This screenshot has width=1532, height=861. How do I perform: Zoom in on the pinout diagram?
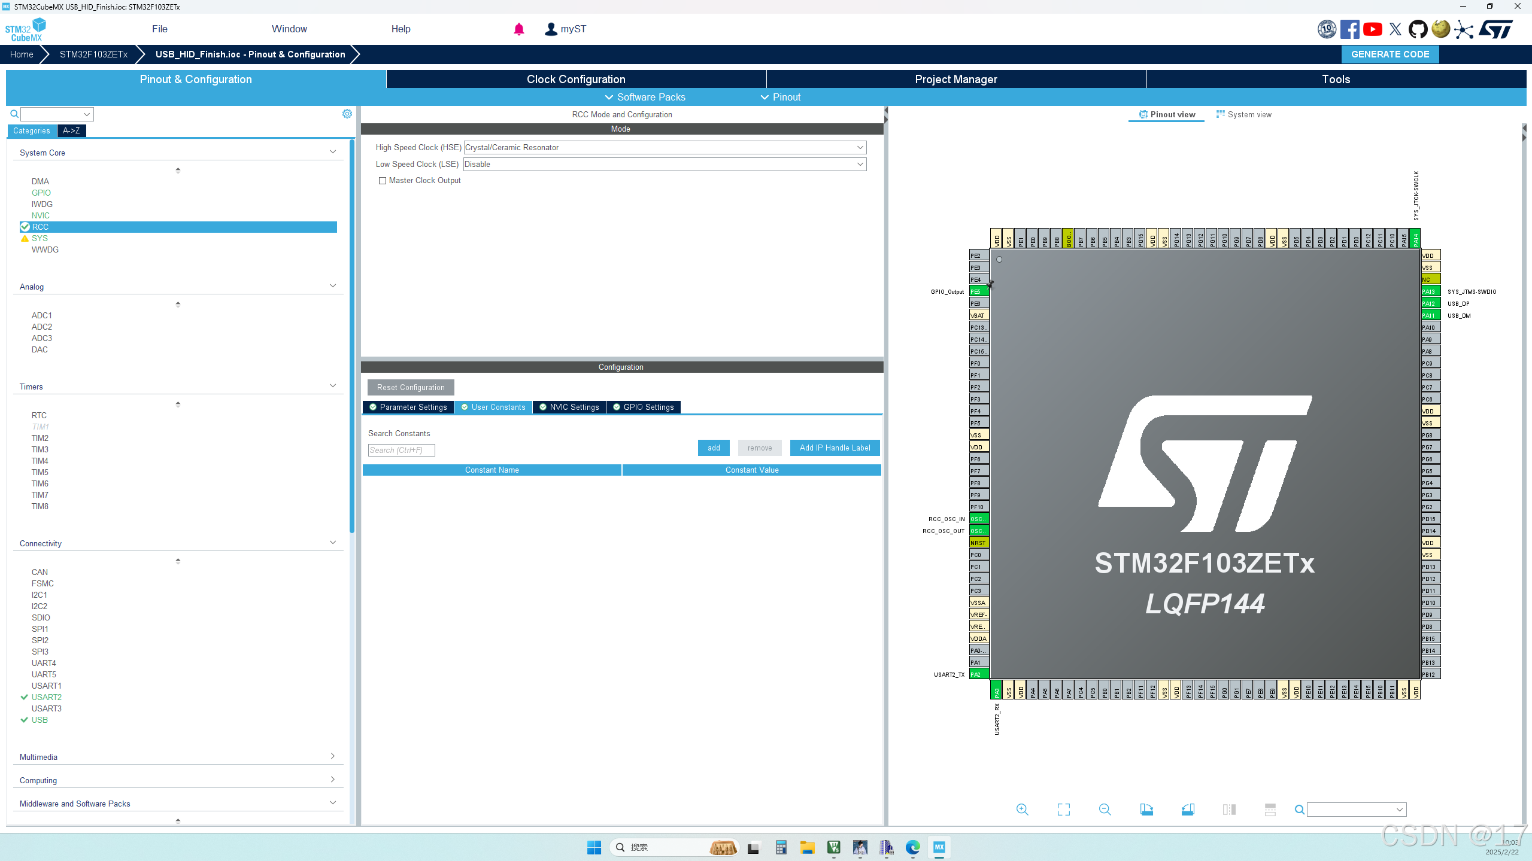point(1022,809)
